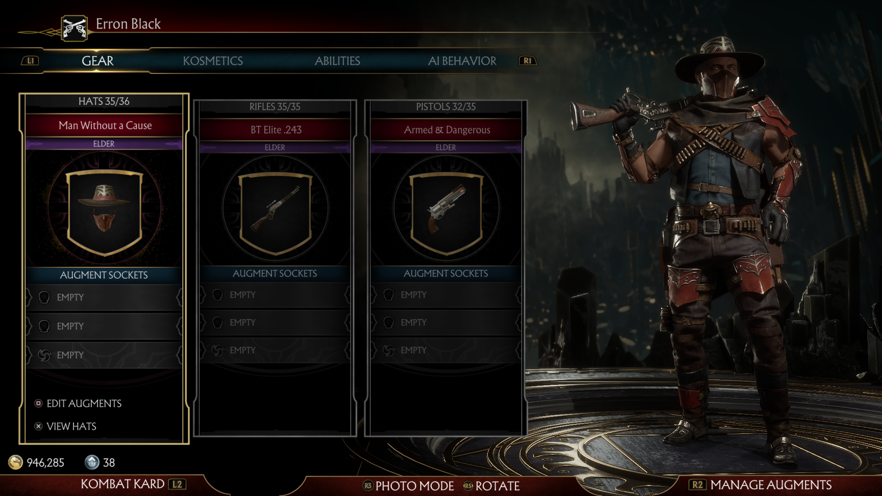882x496 pixels.
Task: Open the second empty rifle augment socket
Action: [275, 322]
